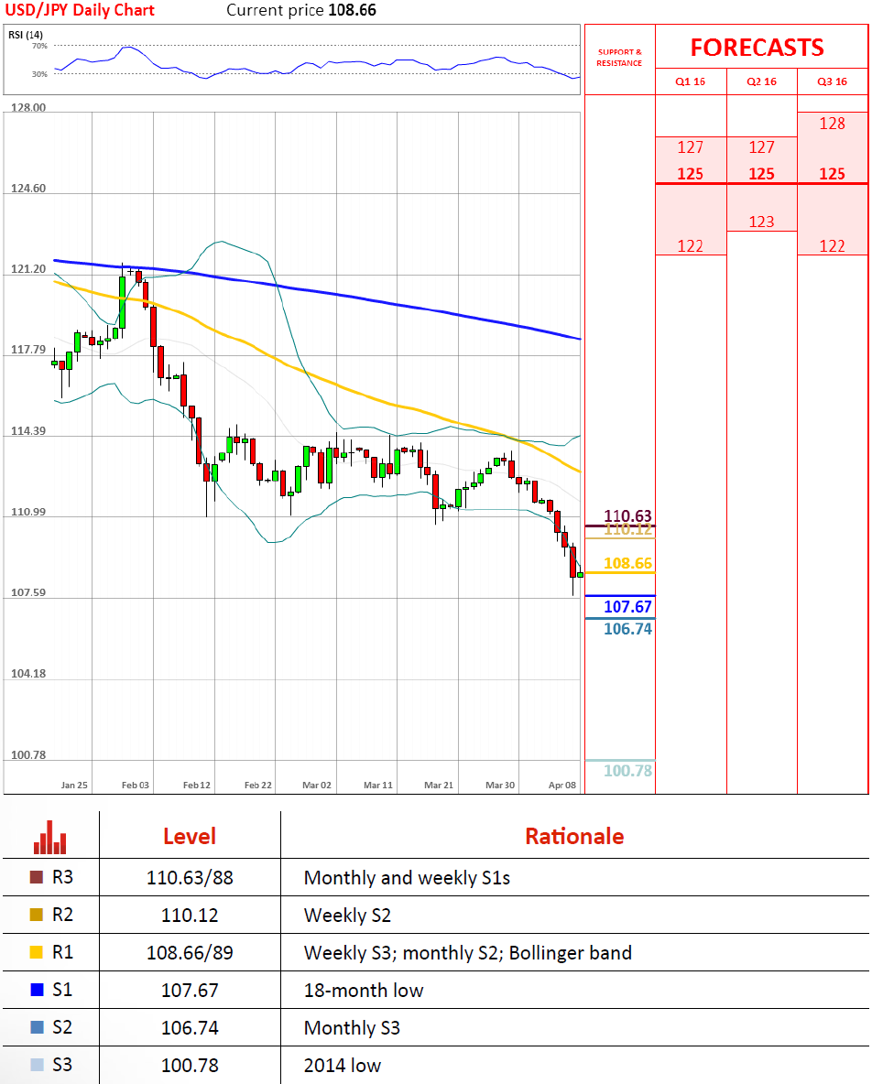The width and height of the screenshot is (872, 1084).
Task: Click the 128 forecast in Q3 16
Action: coord(832,124)
